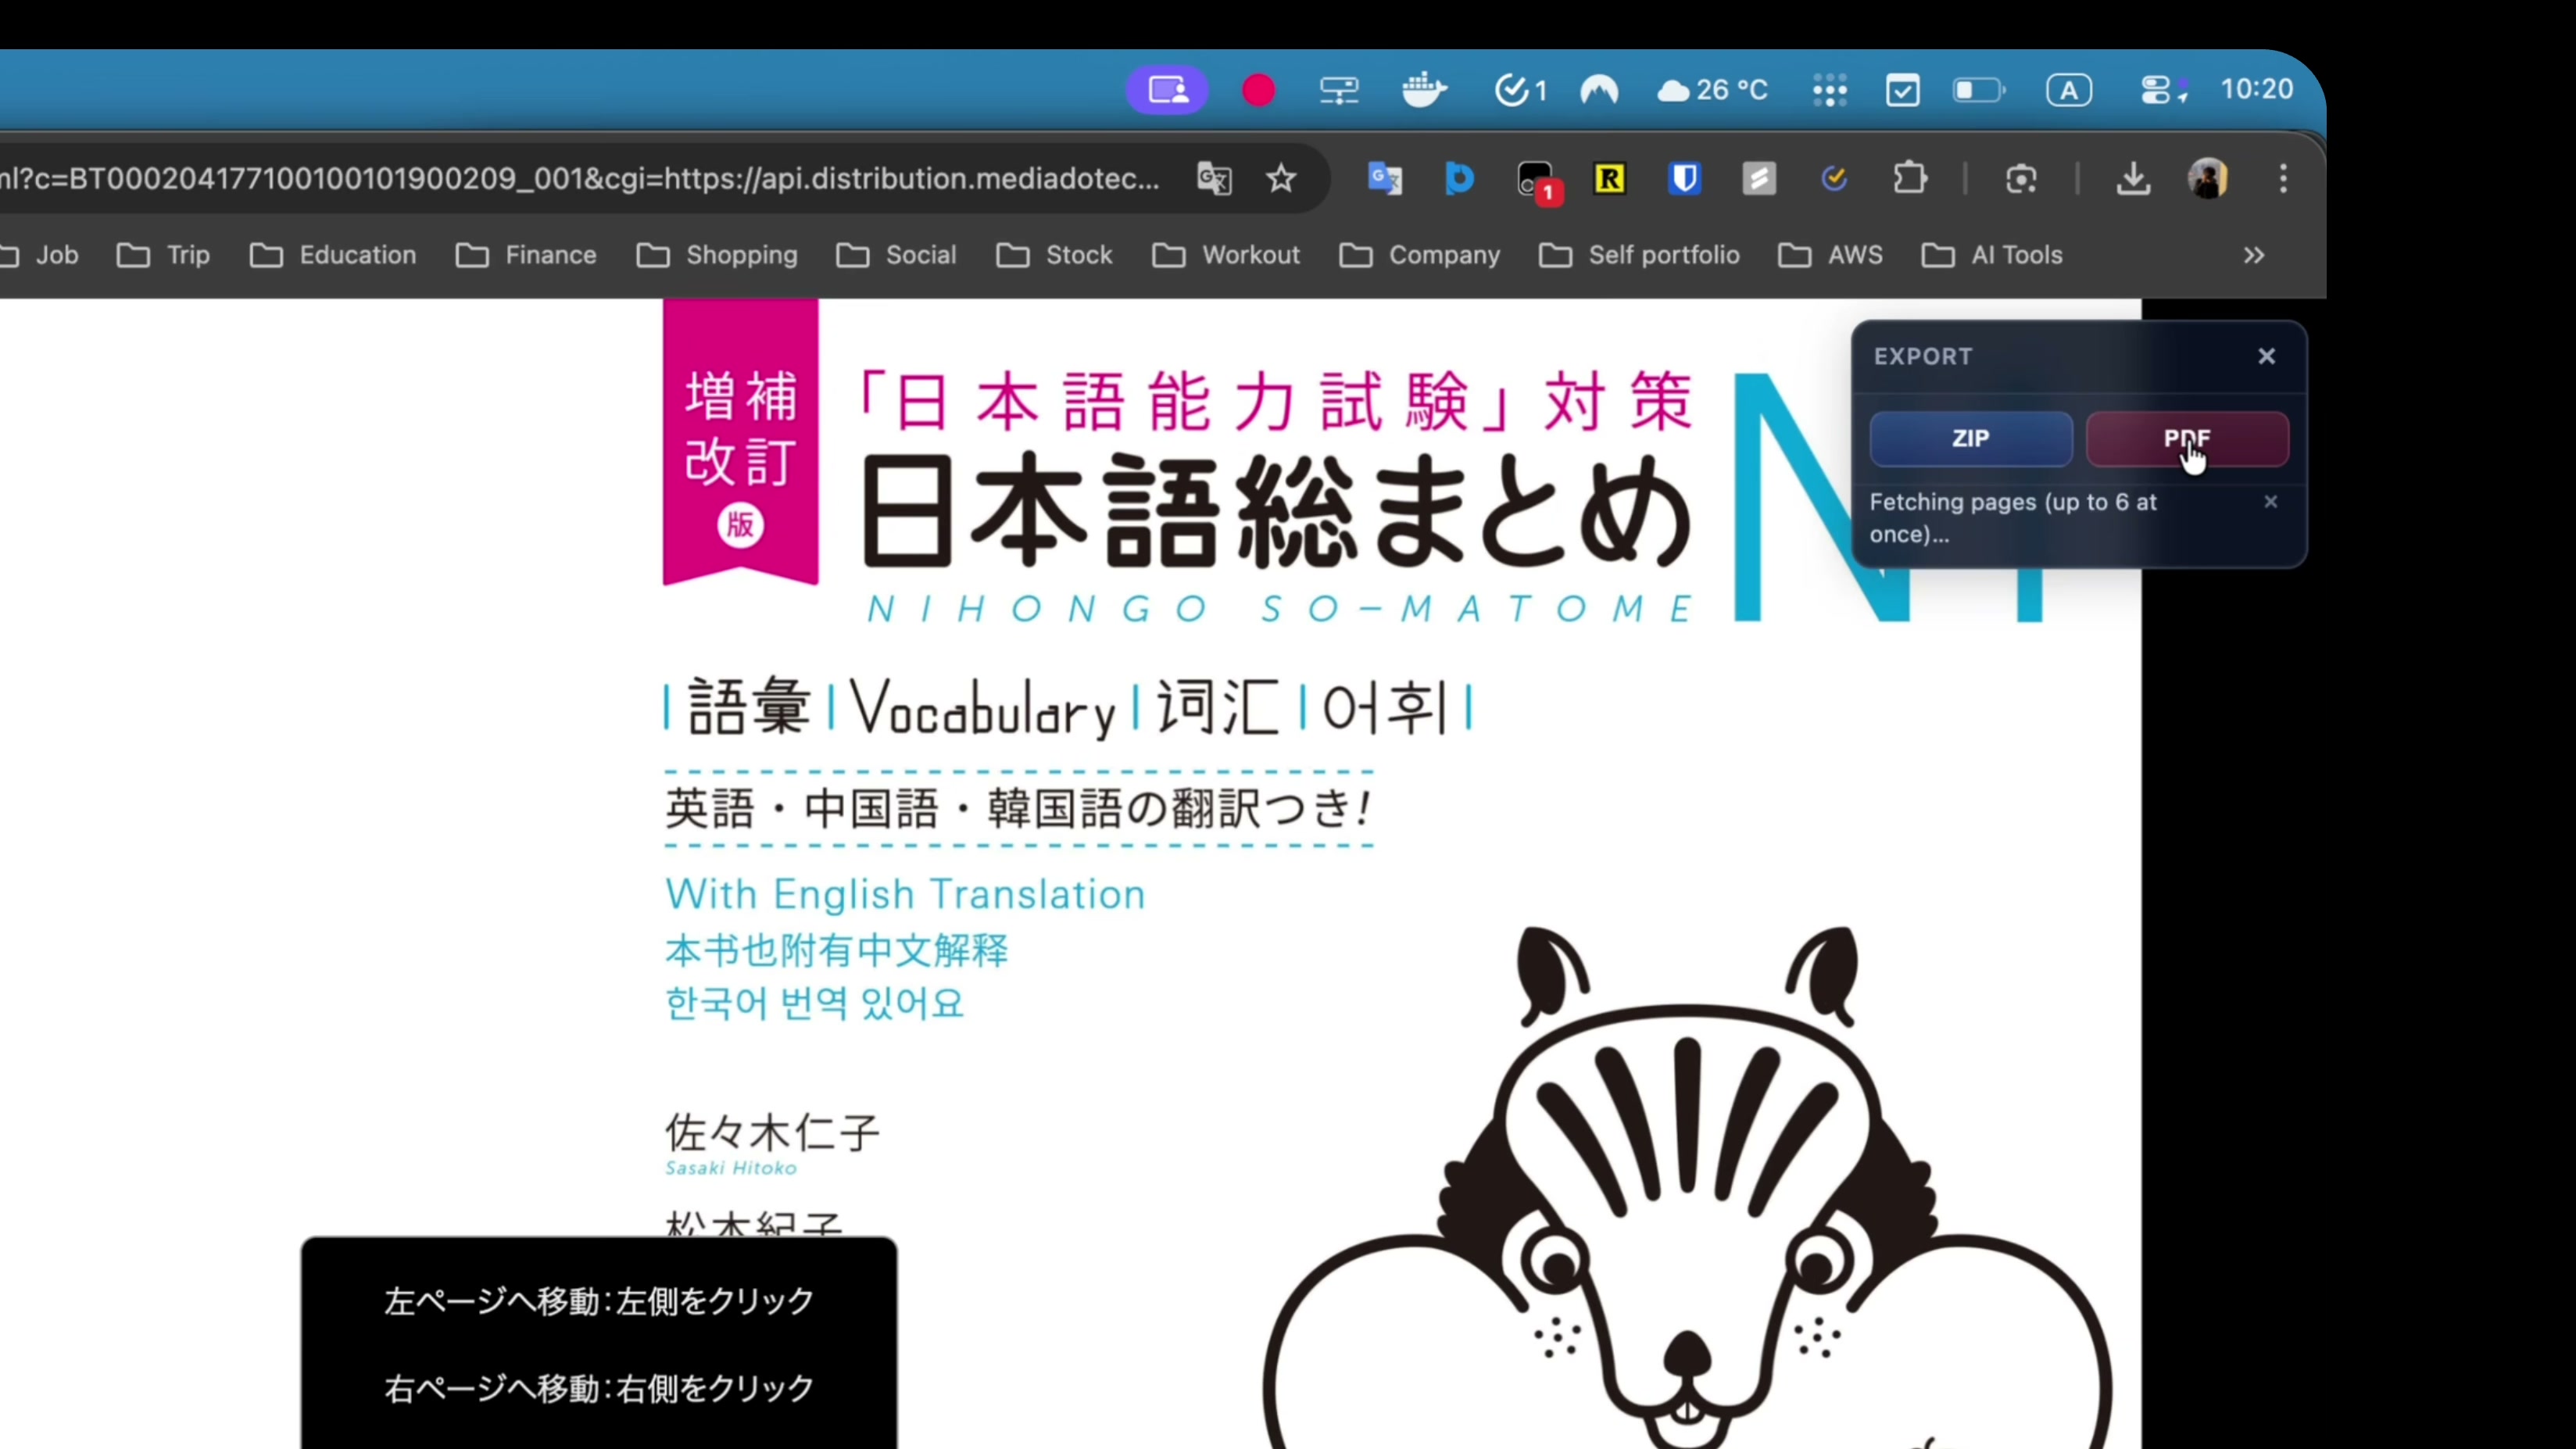This screenshot has width=2576, height=1449.
Task: Open the Google Translate extension
Action: click(1385, 179)
